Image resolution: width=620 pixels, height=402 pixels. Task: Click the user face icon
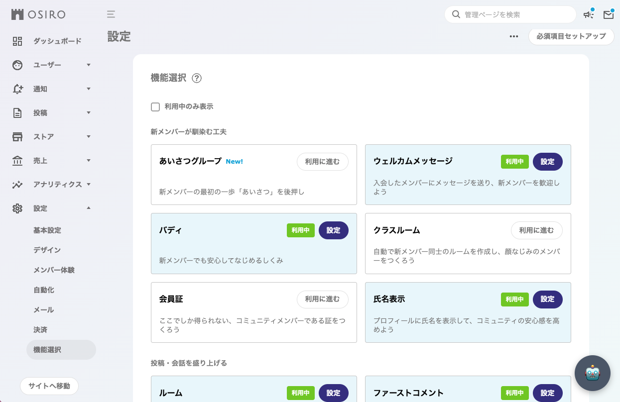tap(17, 65)
